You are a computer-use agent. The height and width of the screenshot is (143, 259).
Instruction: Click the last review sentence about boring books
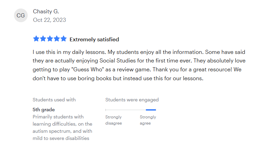[x=118, y=78]
